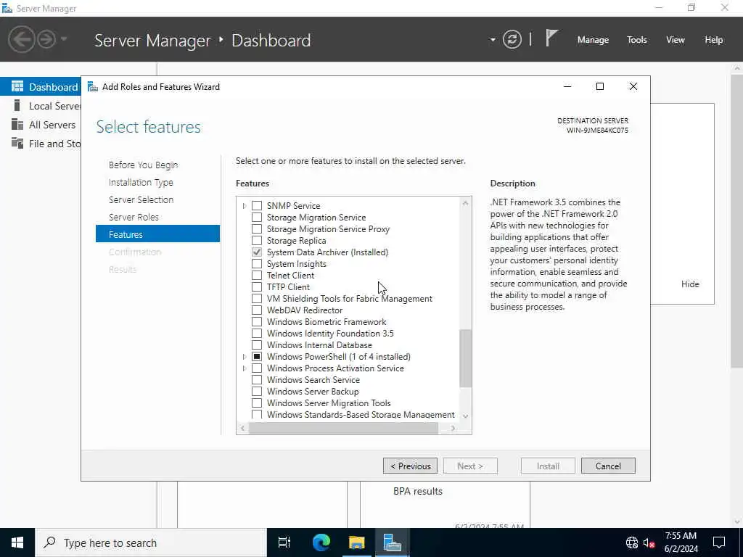The image size is (743, 557).
Task: Click the features list scroll up arrow
Action: tap(465, 203)
